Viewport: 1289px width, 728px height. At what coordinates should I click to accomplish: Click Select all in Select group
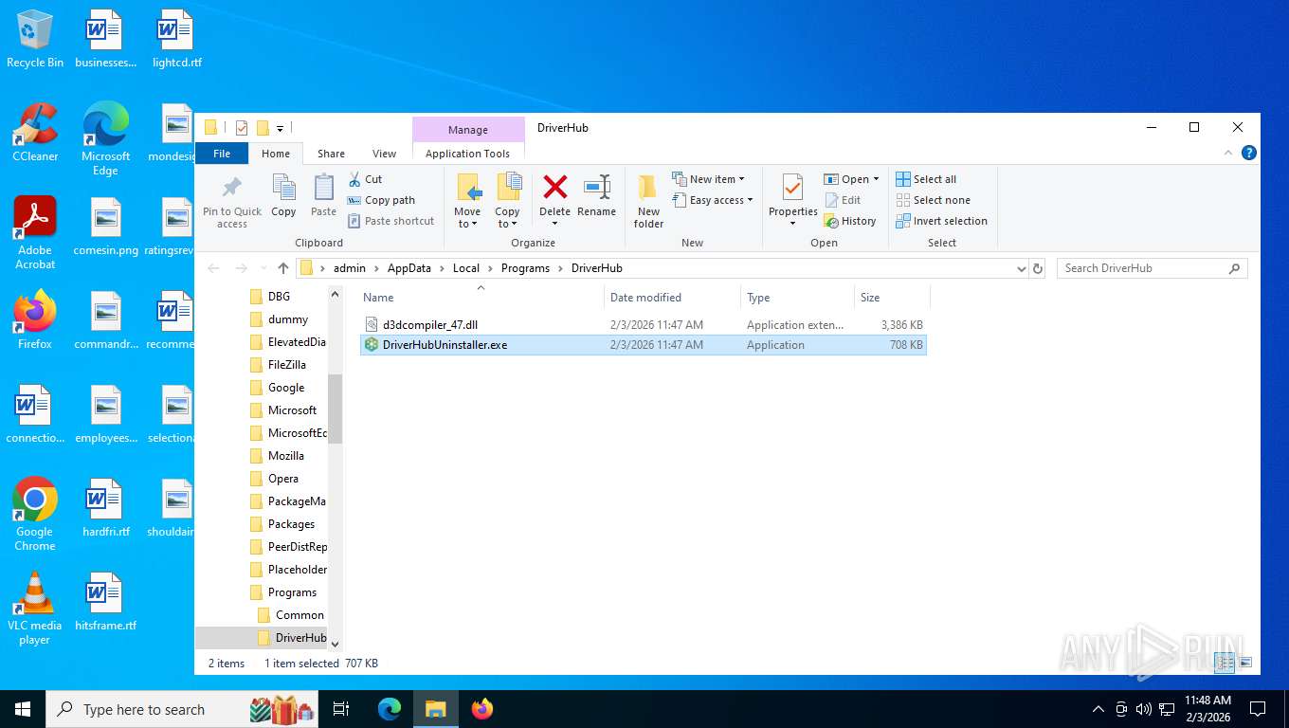pos(926,179)
